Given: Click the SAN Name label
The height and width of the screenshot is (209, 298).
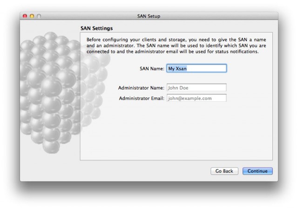Looking at the screenshot, I should (x=152, y=69).
